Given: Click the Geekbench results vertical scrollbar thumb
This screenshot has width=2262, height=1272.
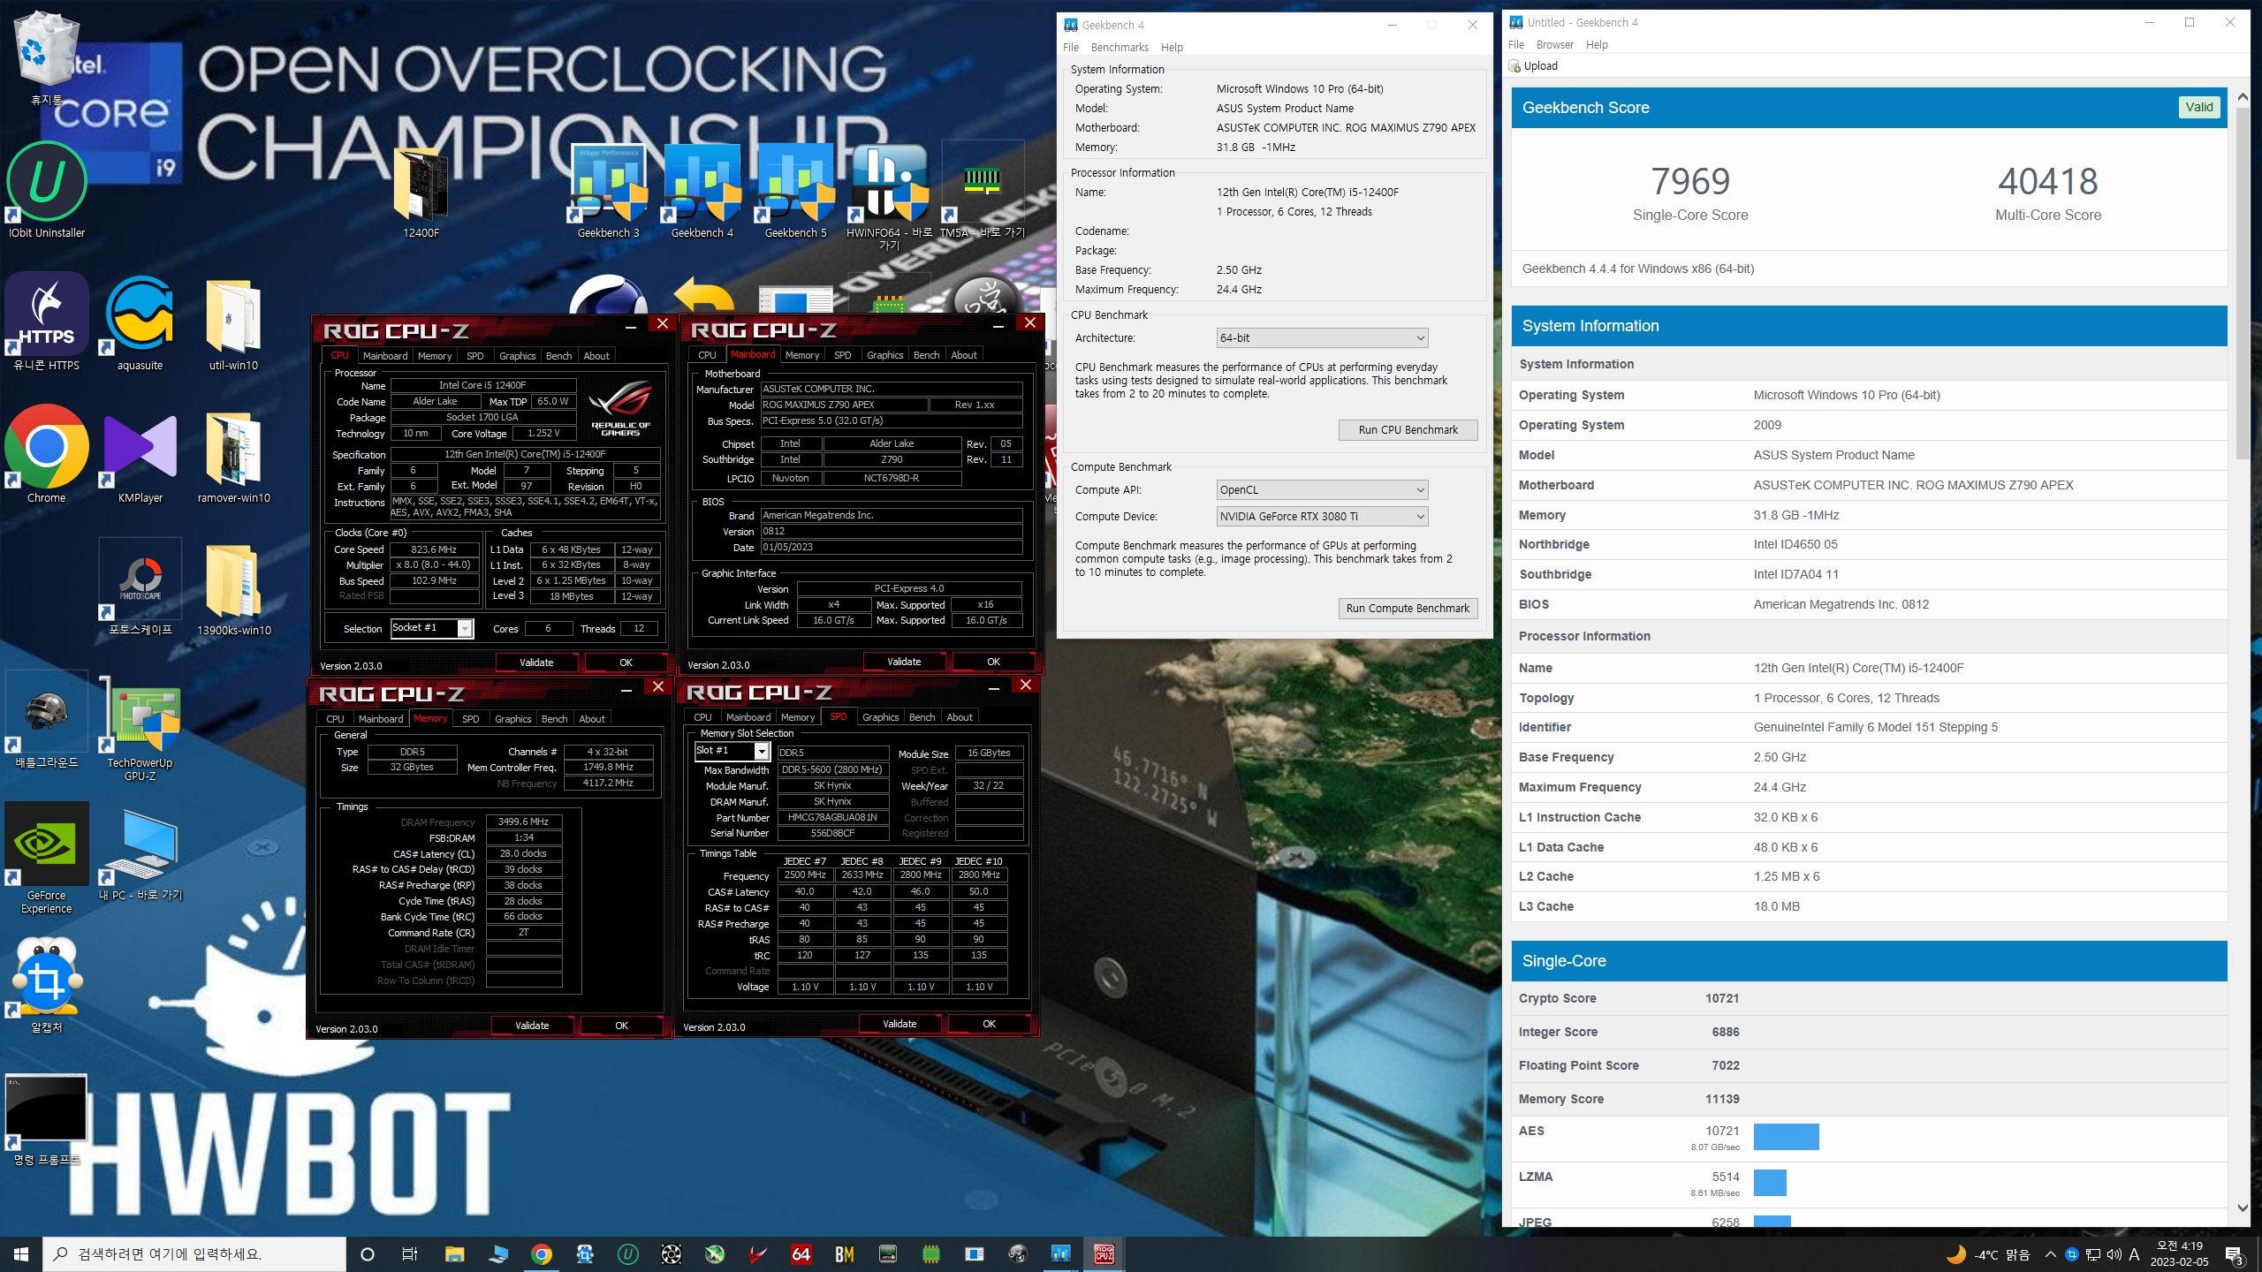Looking at the screenshot, I should click(x=2243, y=283).
